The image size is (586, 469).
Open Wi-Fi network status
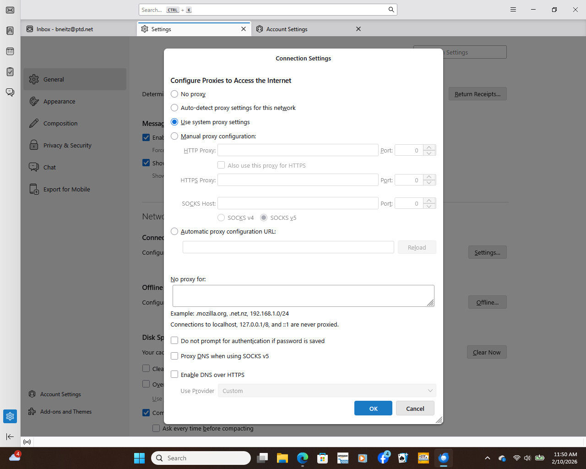tap(517, 458)
